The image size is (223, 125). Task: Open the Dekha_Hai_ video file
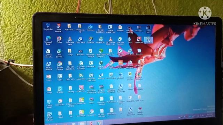click(x=80, y=52)
